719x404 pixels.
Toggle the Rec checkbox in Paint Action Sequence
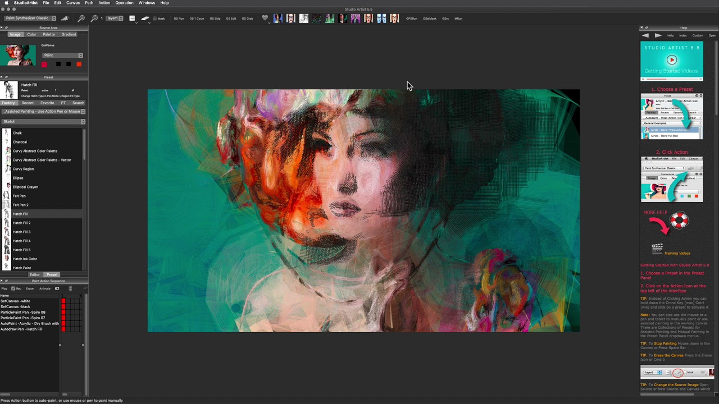click(x=13, y=288)
